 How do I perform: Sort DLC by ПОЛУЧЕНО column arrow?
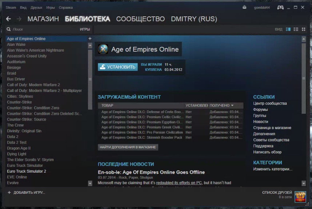tap(232, 105)
